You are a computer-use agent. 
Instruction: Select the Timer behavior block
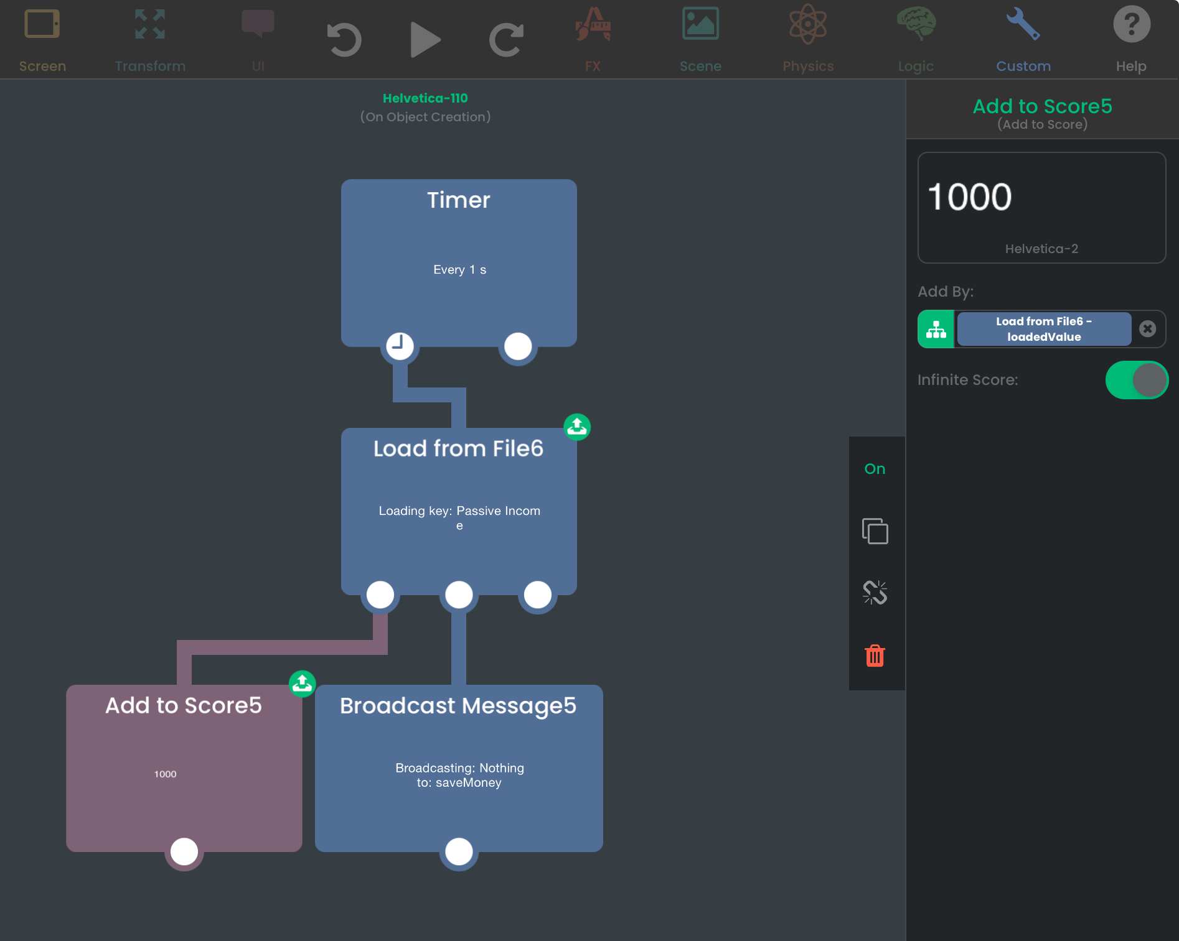[x=459, y=262]
